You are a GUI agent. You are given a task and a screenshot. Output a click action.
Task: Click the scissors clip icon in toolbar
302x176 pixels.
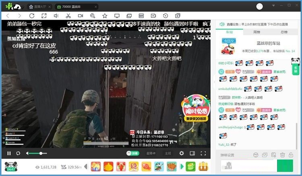[x=68, y=16]
